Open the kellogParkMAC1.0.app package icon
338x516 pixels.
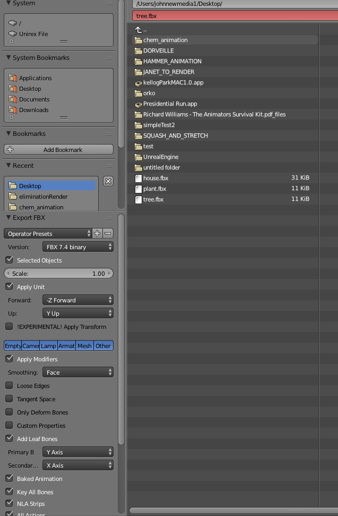138,83
